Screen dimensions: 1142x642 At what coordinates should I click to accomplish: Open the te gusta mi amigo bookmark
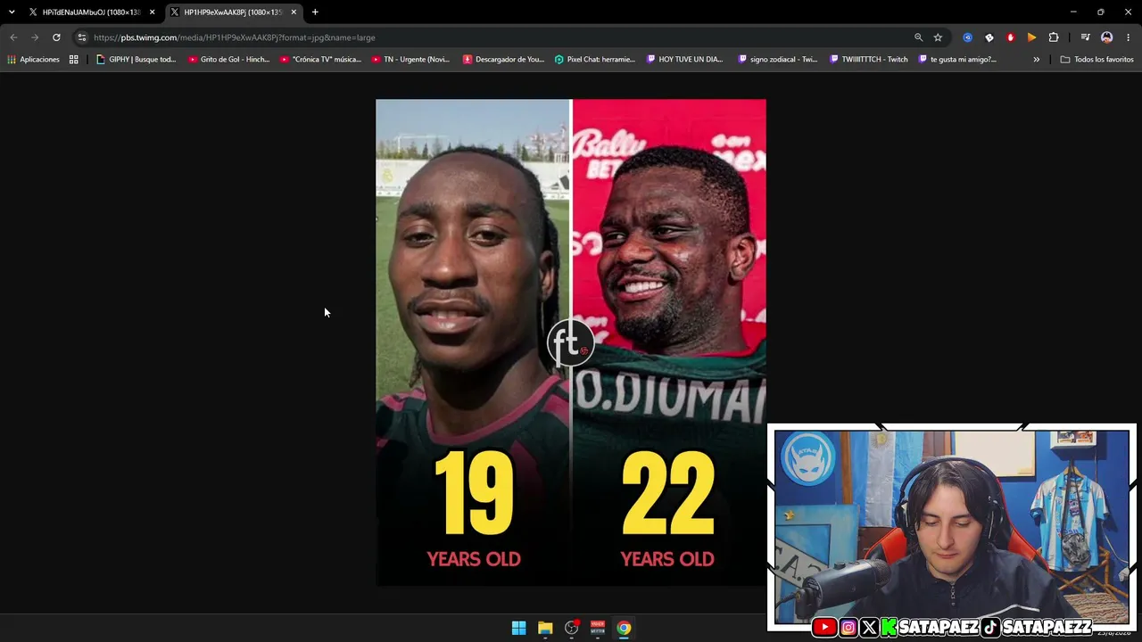coord(958,60)
